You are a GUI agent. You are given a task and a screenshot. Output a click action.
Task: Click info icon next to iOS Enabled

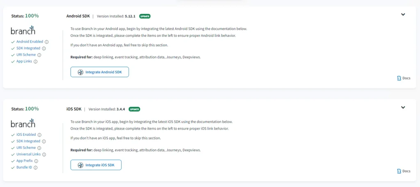pos(40,135)
